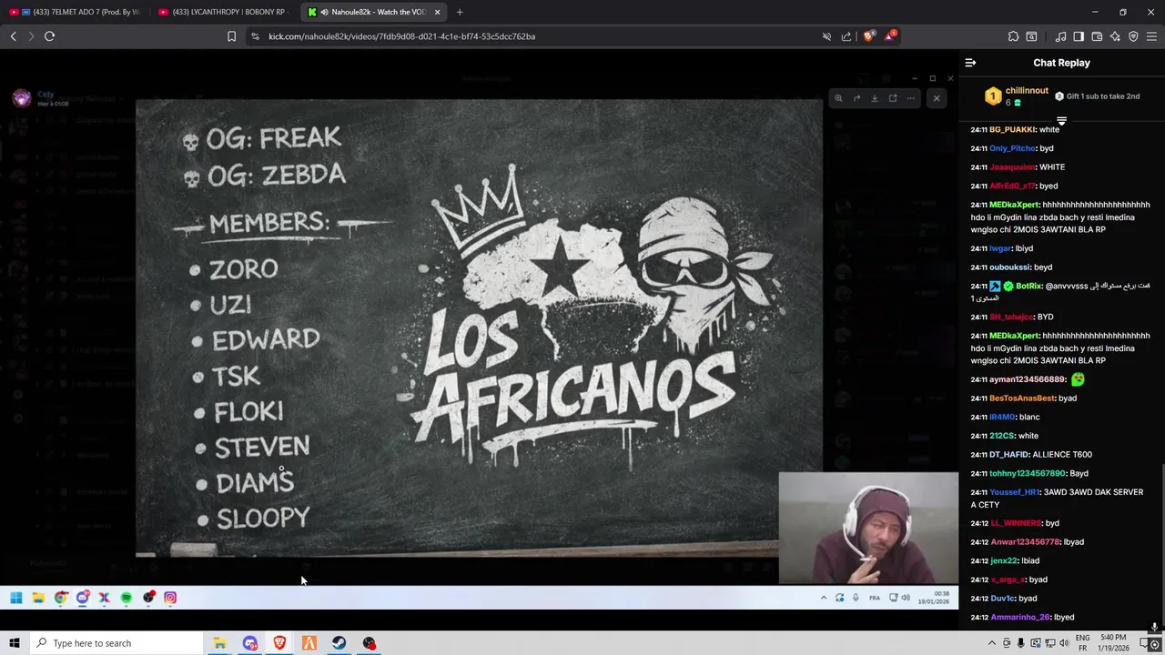Open the 5:40 PM clock calendar
The width and height of the screenshot is (1165, 655).
tap(1113, 643)
